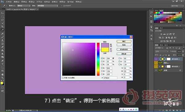
Task: Click the Brightness/Contrast adjustment icon
Action: [x=161, y=34]
